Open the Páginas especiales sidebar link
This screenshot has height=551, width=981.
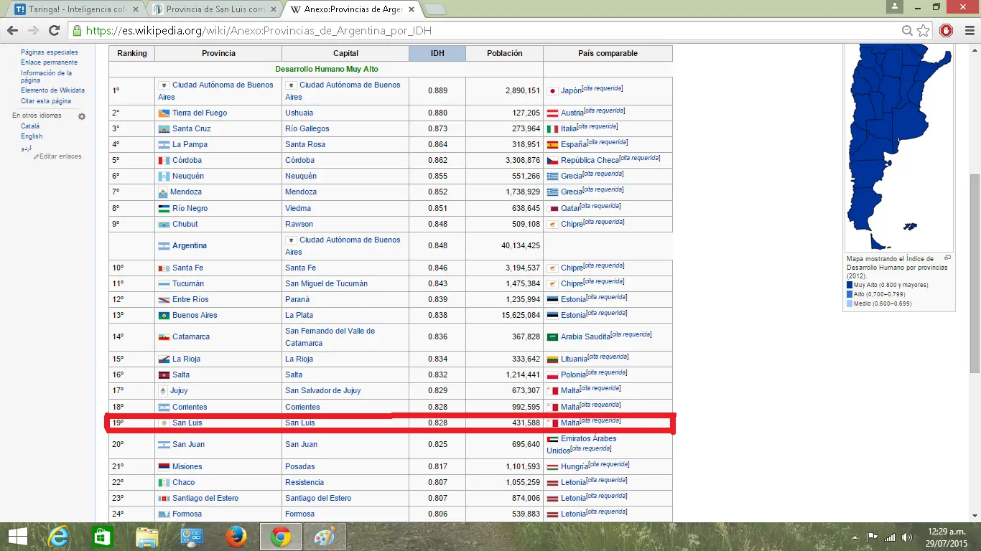click(50, 52)
